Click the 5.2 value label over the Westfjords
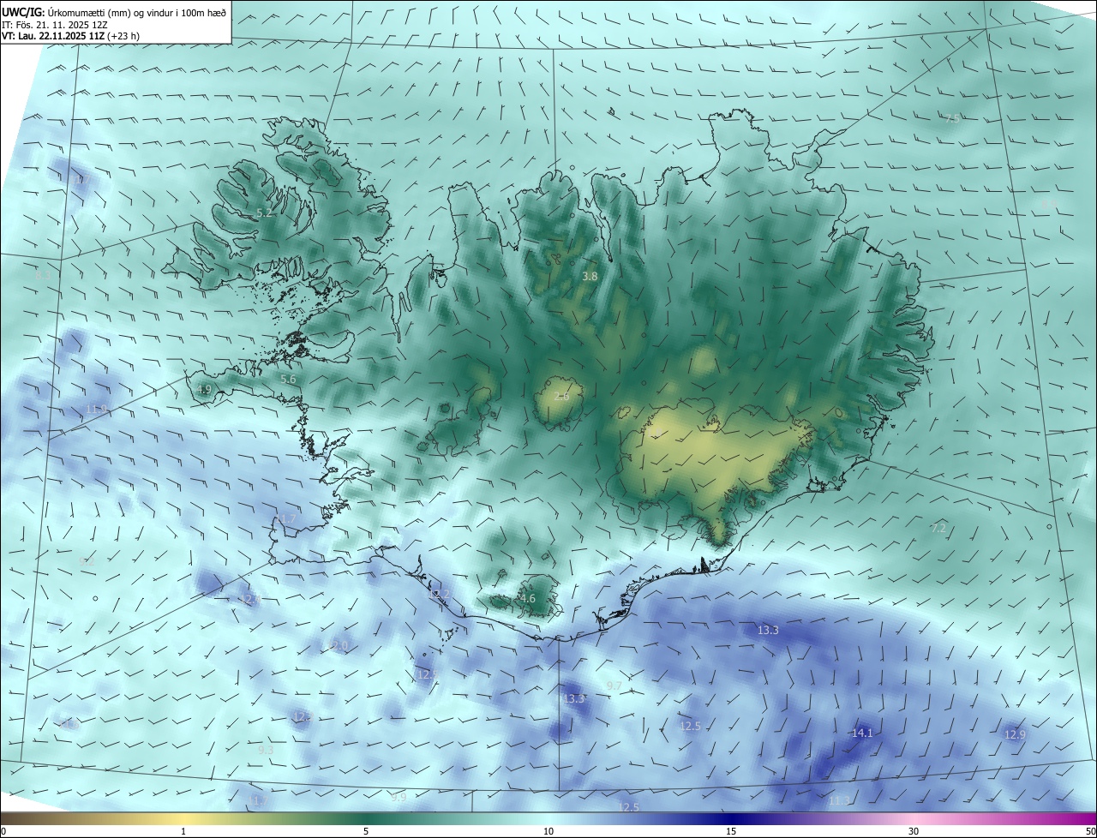Viewport: 1097px width, 838px height. 265,212
